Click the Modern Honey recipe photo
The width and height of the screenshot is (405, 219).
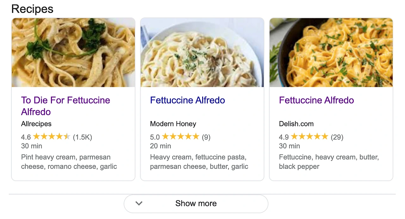coord(202,52)
